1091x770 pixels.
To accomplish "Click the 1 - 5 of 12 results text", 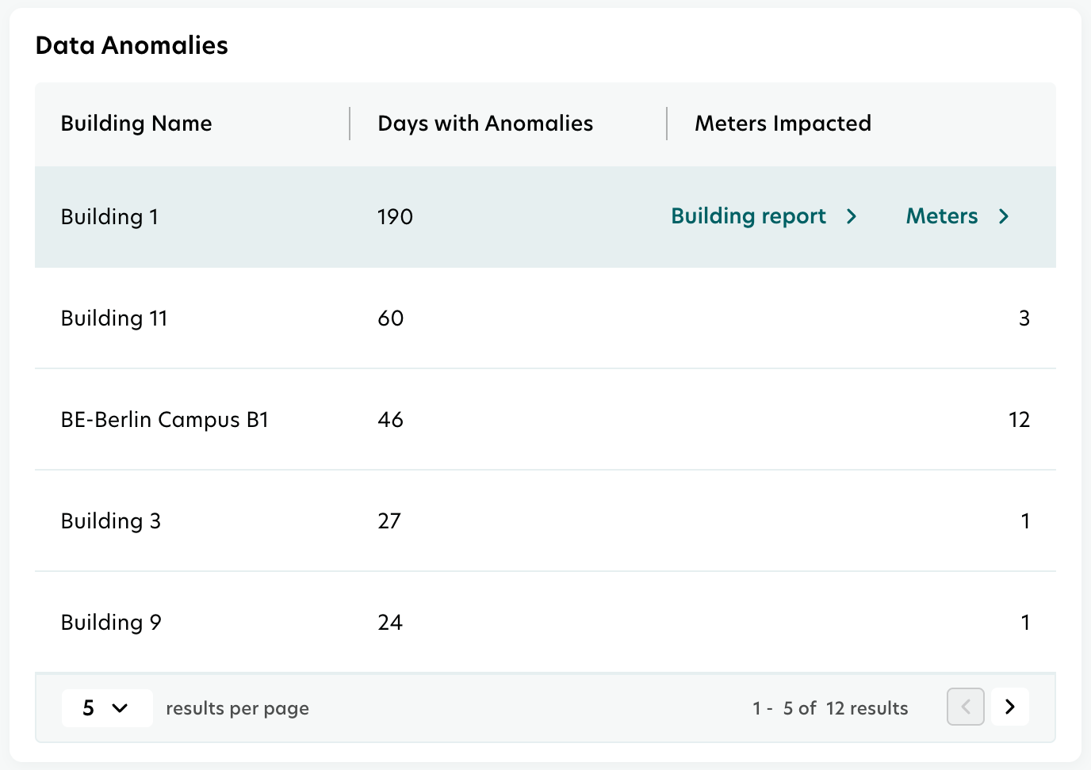I will coord(830,708).
